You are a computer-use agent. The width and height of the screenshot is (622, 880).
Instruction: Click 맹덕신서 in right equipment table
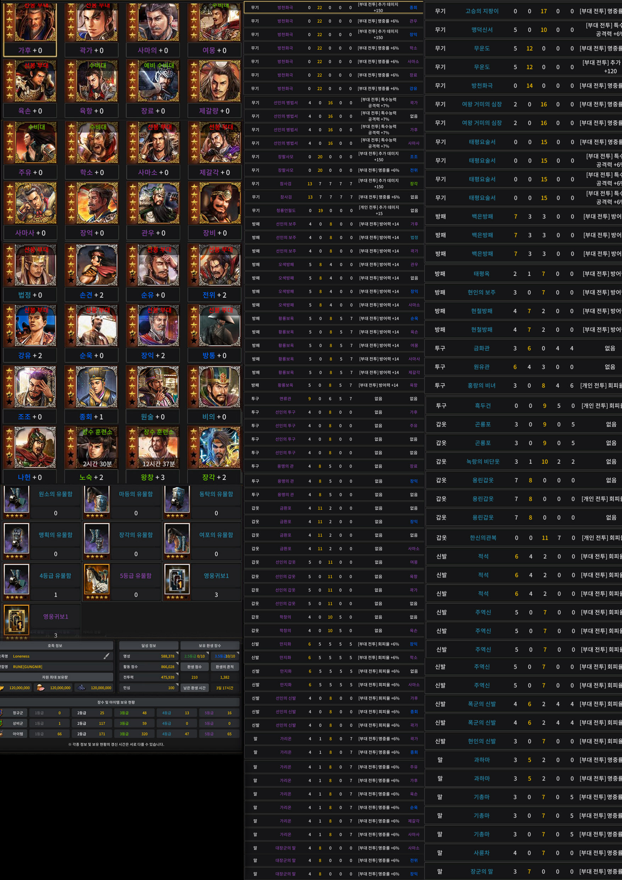click(x=482, y=30)
